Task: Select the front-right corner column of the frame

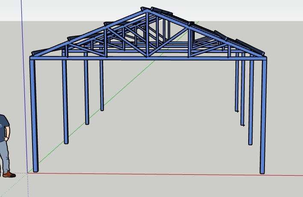Action: pos(263,117)
